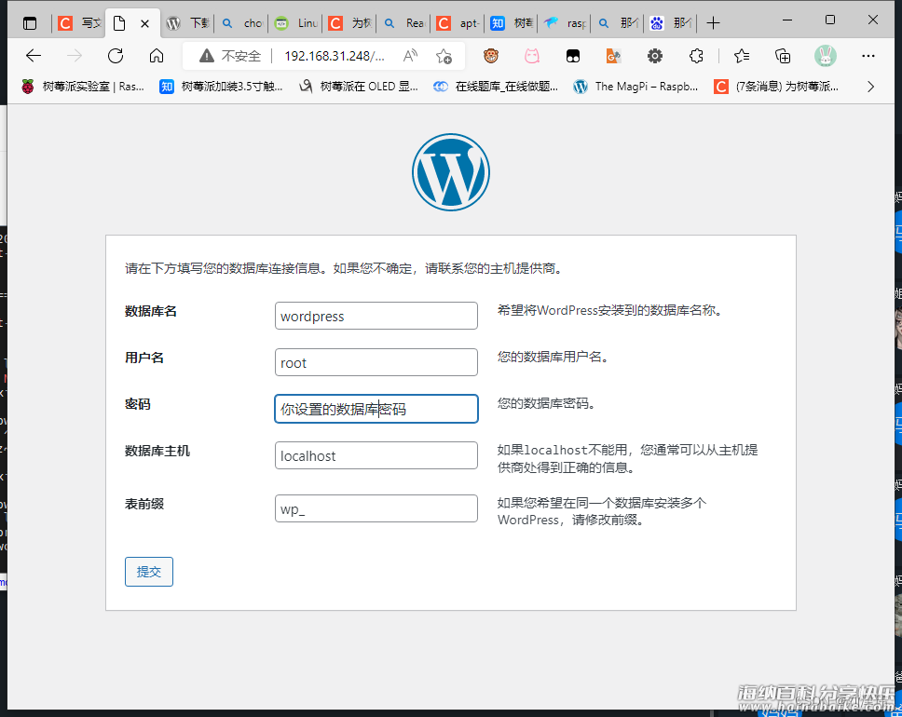Focus the 数据库名 input containing wordpress
This screenshot has height=717, width=902.
tap(376, 316)
